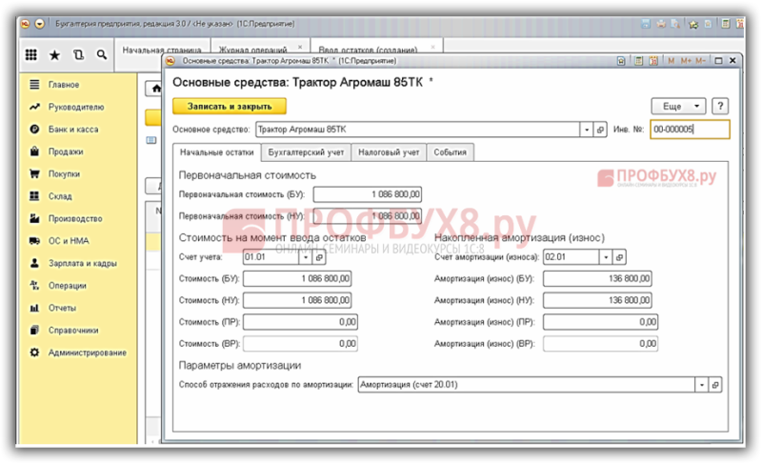Screen dimensions: 762x464
Task: Click the Инв. № input field
Action: pos(690,130)
